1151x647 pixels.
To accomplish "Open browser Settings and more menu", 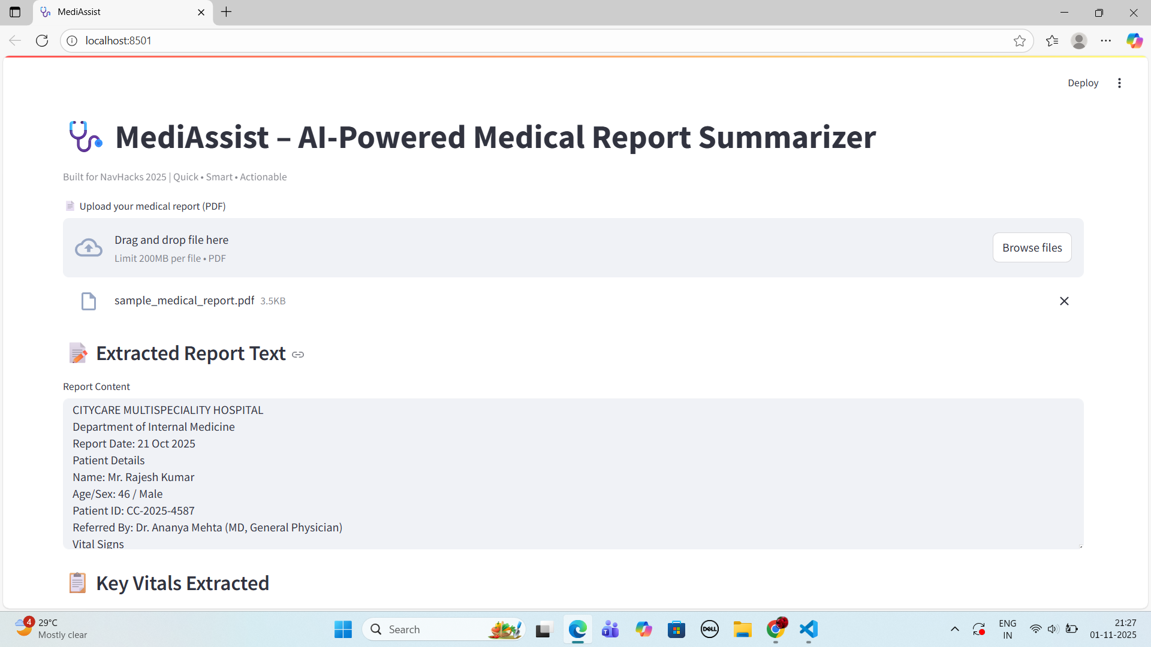I will 1105,41.
